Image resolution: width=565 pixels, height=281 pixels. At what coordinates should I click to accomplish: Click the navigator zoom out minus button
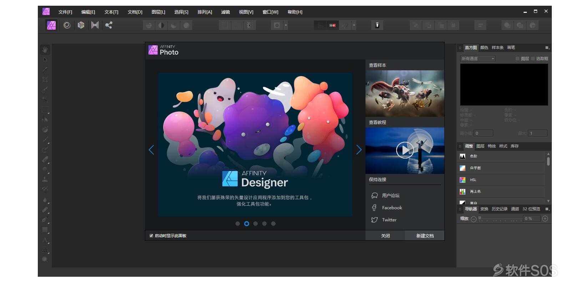(x=474, y=219)
